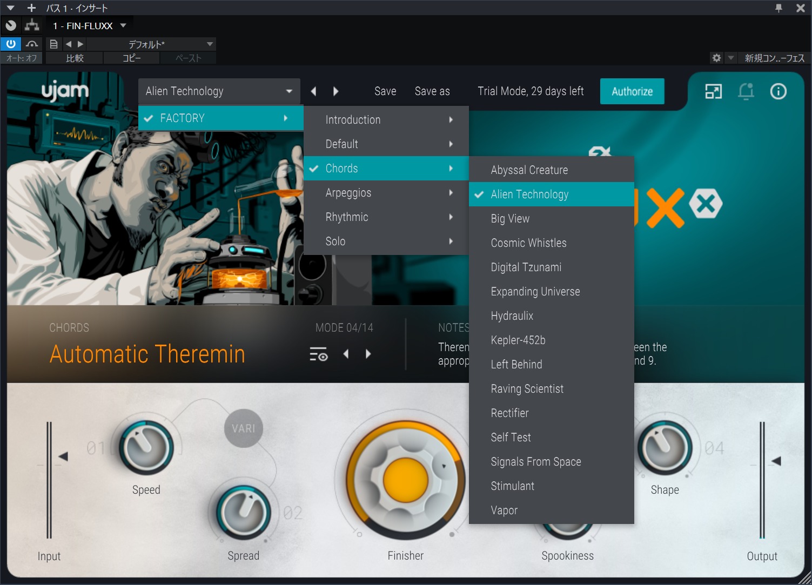Open the Chords category
812x585 pixels.
(386, 169)
